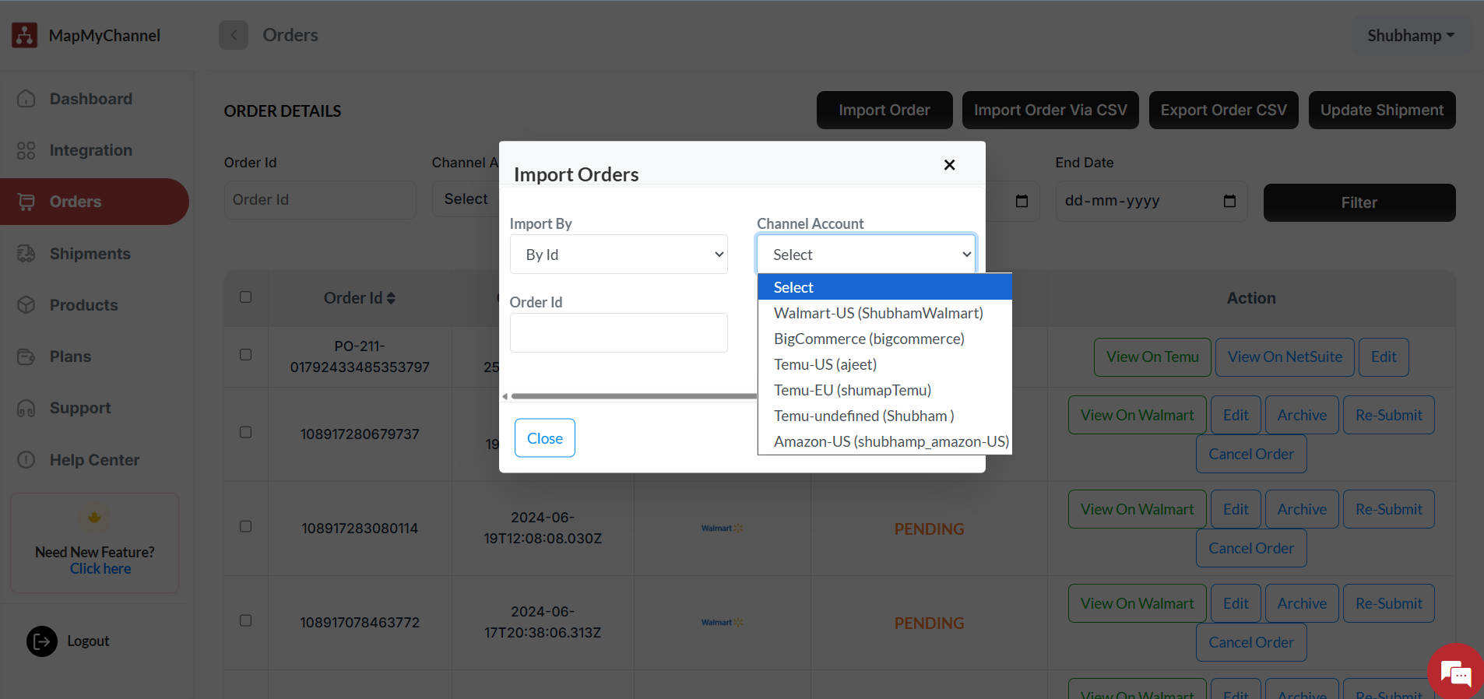Click the back arrow beside Orders title
1484x699 pixels.
coord(234,35)
